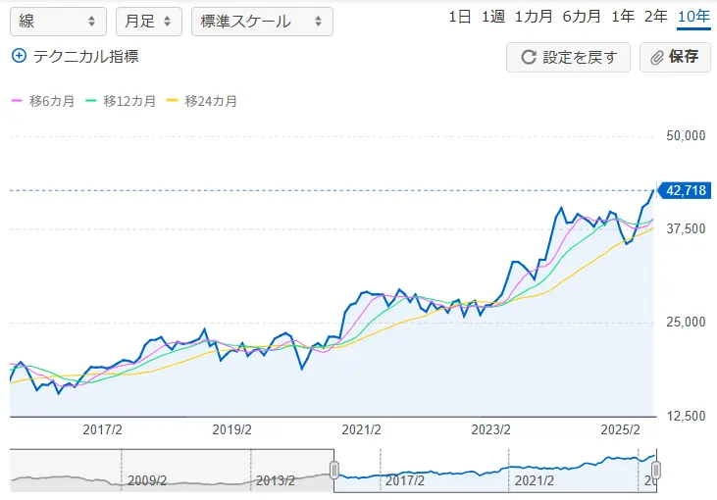Click the yellow 移24カ月 legend color marker

(172, 101)
